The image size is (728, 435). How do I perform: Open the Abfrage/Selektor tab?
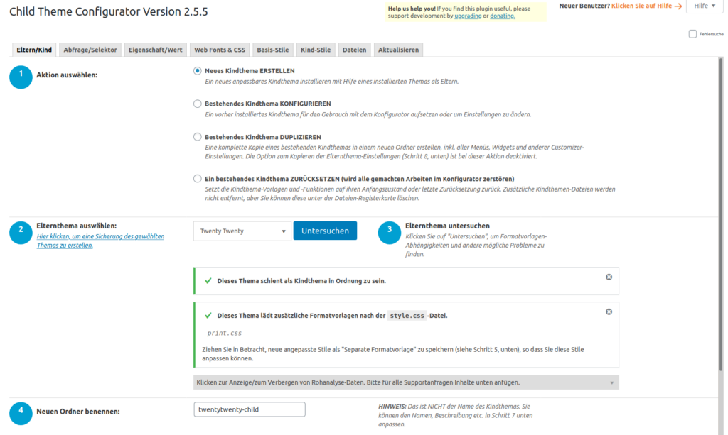tap(90, 50)
